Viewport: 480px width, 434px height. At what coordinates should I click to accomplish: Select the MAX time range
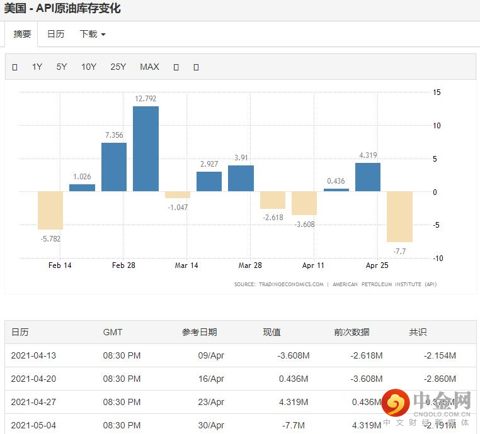pos(149,67)
